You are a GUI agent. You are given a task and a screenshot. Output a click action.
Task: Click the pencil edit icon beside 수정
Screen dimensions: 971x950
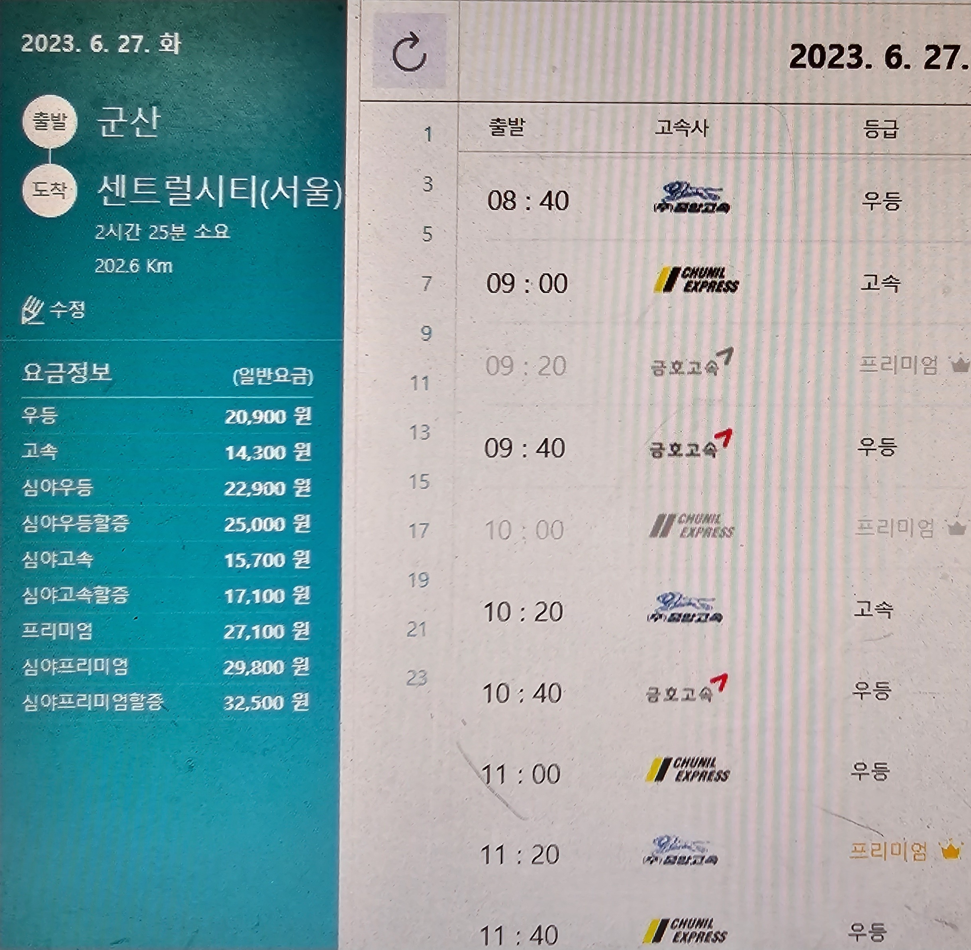pyautogui.click(x=33, y=310)
